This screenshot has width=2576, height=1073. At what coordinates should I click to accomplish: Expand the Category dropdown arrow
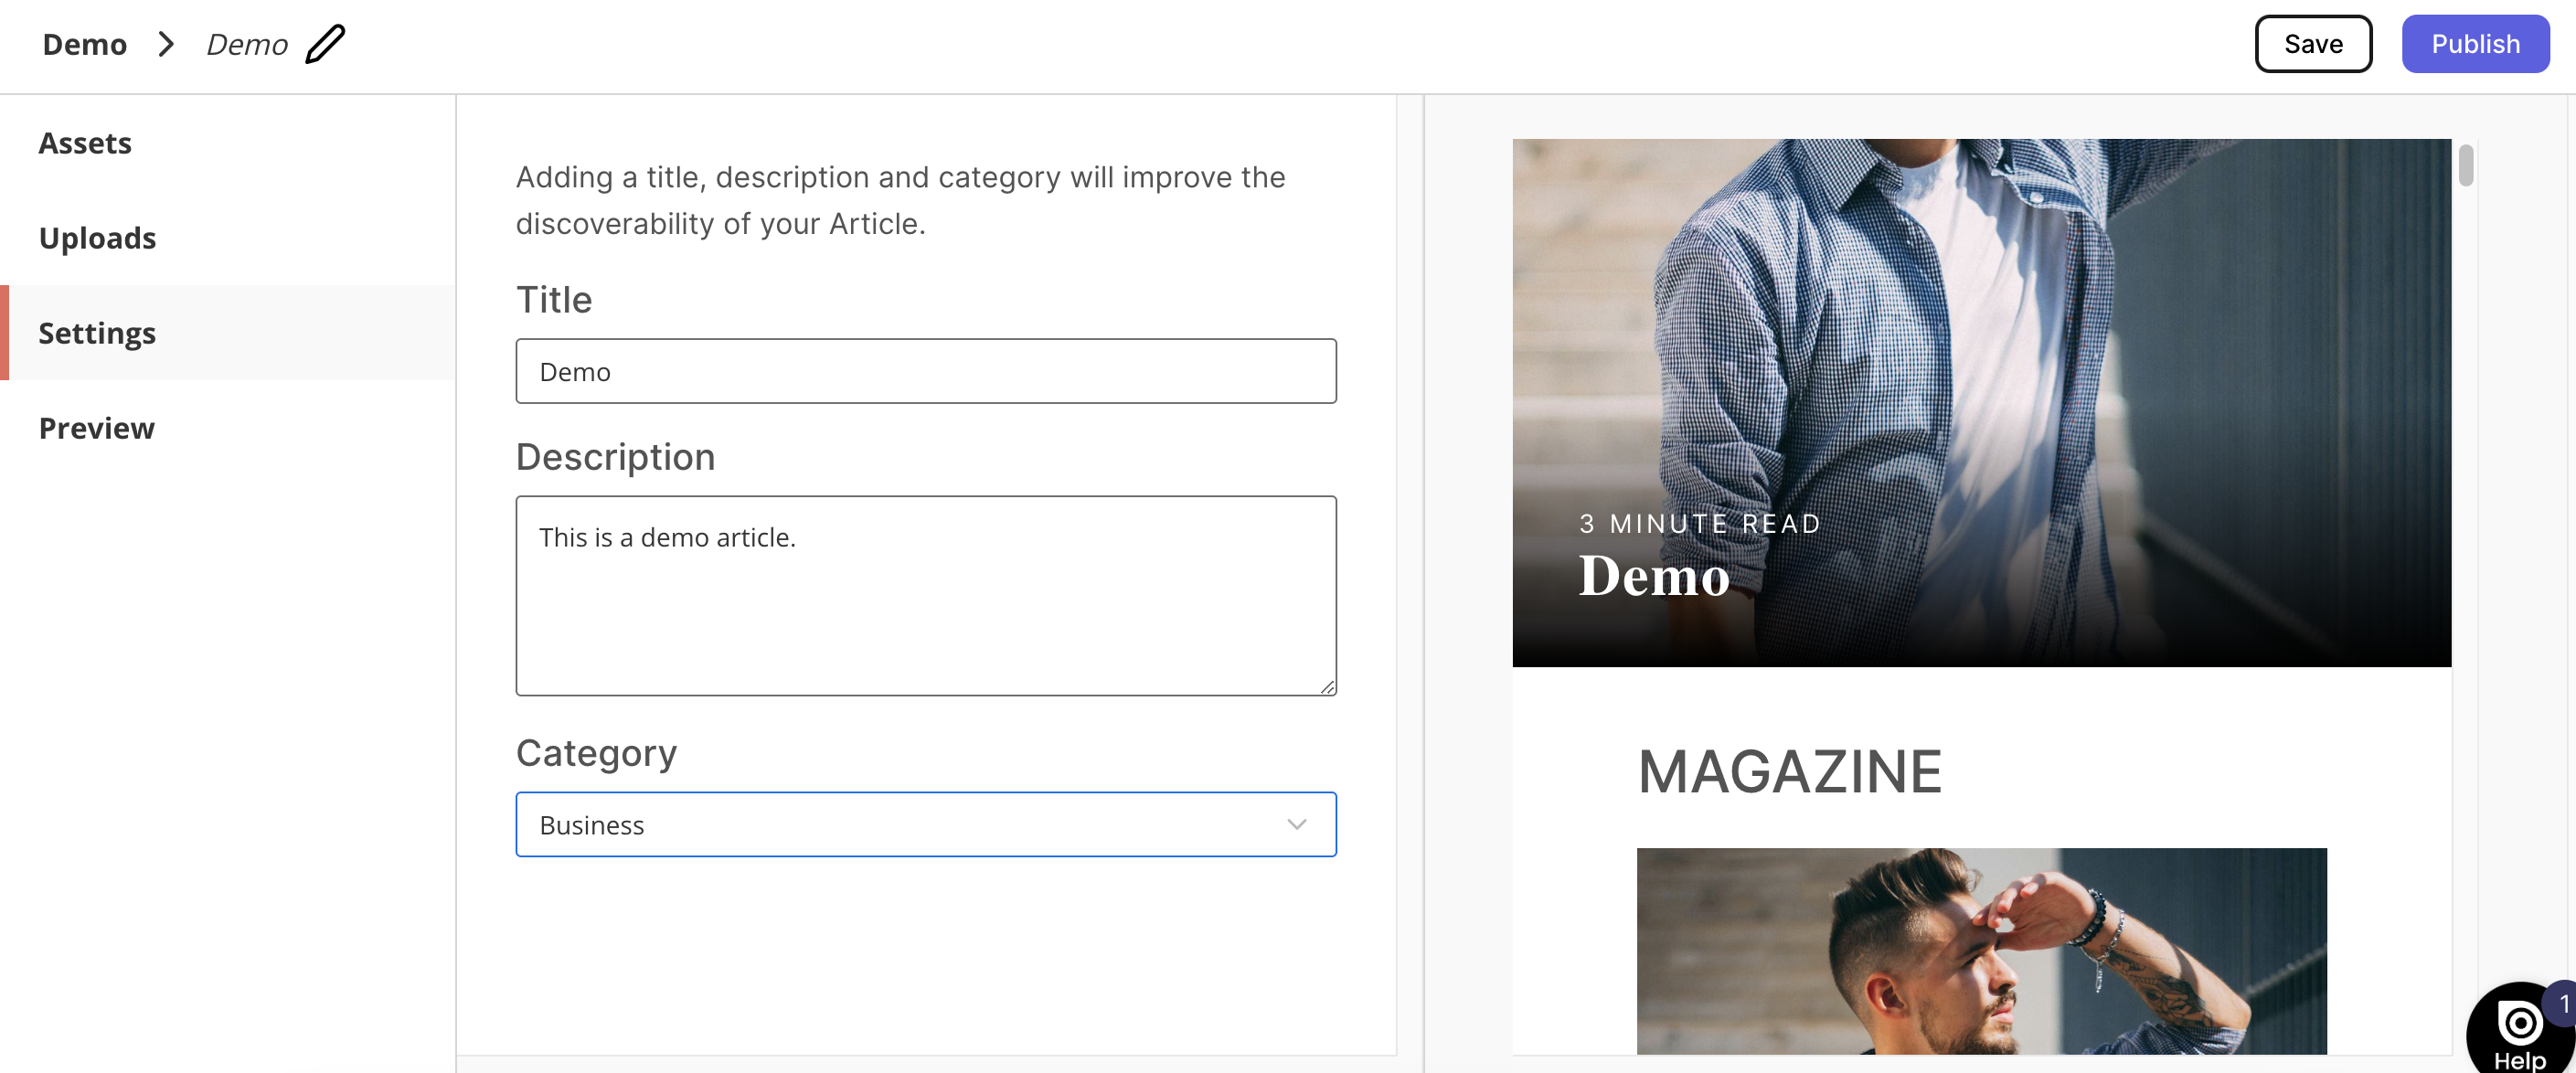click(1296, 824)
